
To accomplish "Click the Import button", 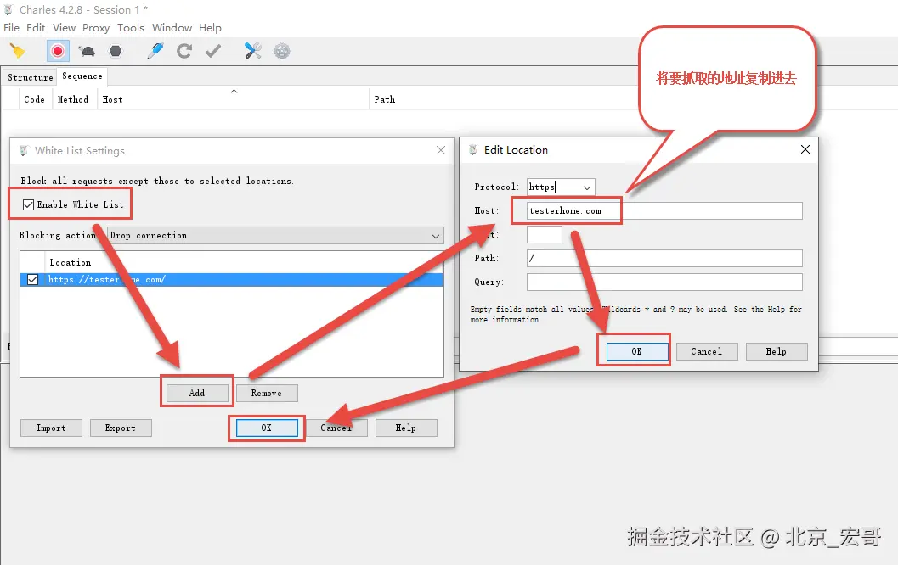I will pos(51,428).
